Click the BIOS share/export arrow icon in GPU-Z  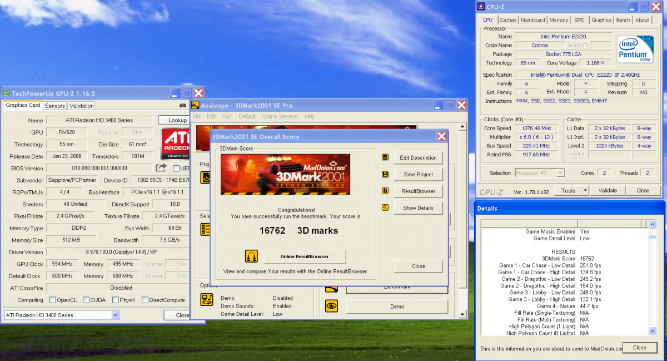(161, 167)
